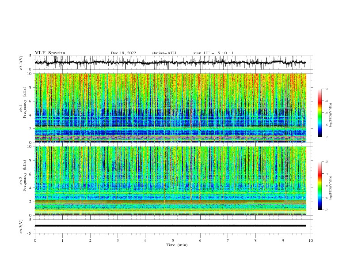
Task: Click the ch.2 "Frequency (kHz)" axis label
Action: pos(25,175)
